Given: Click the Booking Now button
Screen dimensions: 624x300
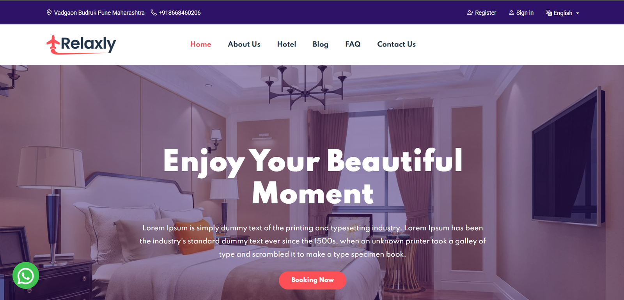Looking at the screenshot, I should tap(312, 280).
